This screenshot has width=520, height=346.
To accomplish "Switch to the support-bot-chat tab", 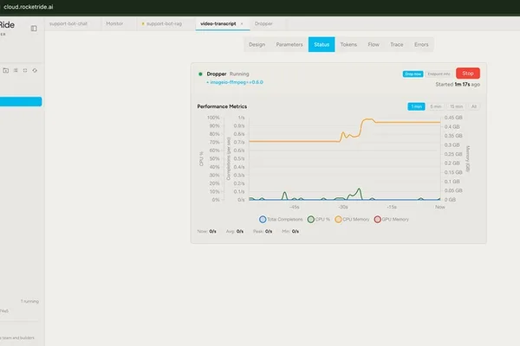I will [68, 23].
